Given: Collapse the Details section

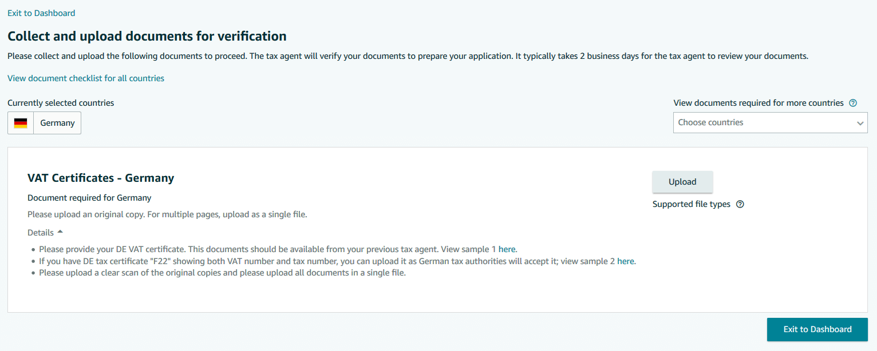Looking at the screenshot, I should point(45,233).
